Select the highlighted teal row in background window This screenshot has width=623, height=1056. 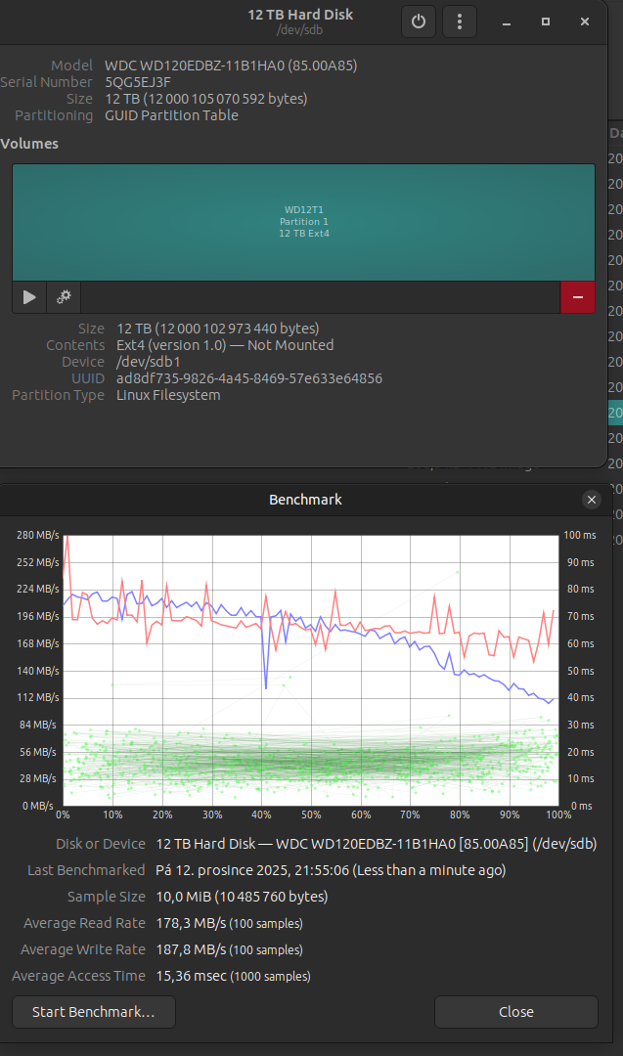[x=615, y=413]
